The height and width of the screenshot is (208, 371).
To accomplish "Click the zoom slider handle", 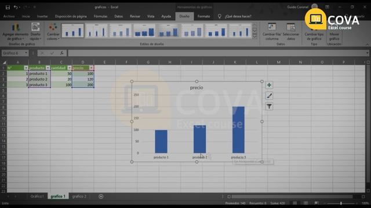I will (x=341, y=203).
